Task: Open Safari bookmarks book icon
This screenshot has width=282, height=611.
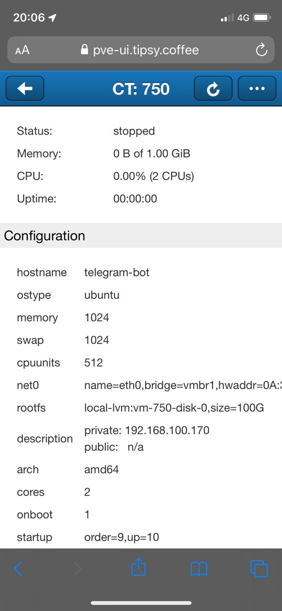Action: 199,569
